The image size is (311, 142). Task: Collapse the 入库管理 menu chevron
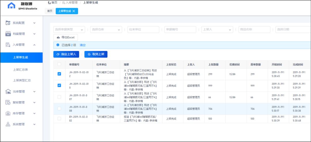pos(34,45)
